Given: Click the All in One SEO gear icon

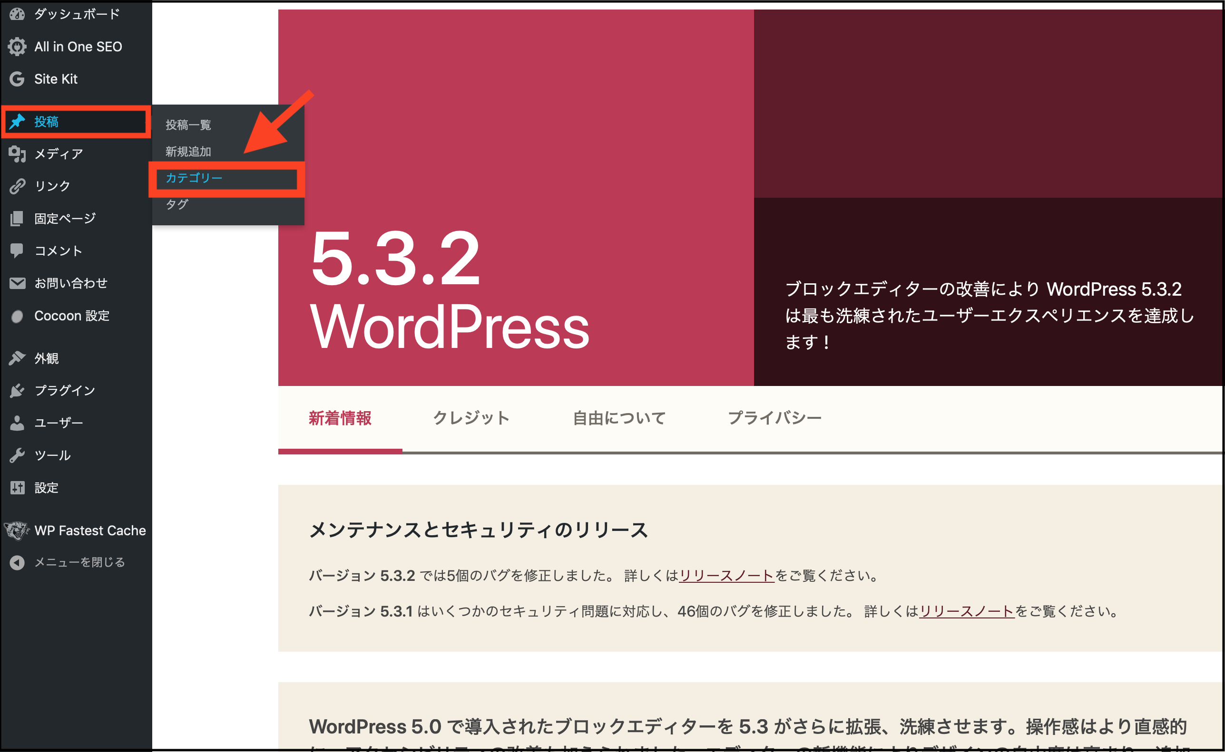Looking at the screenshot, I should pos(17,46).
